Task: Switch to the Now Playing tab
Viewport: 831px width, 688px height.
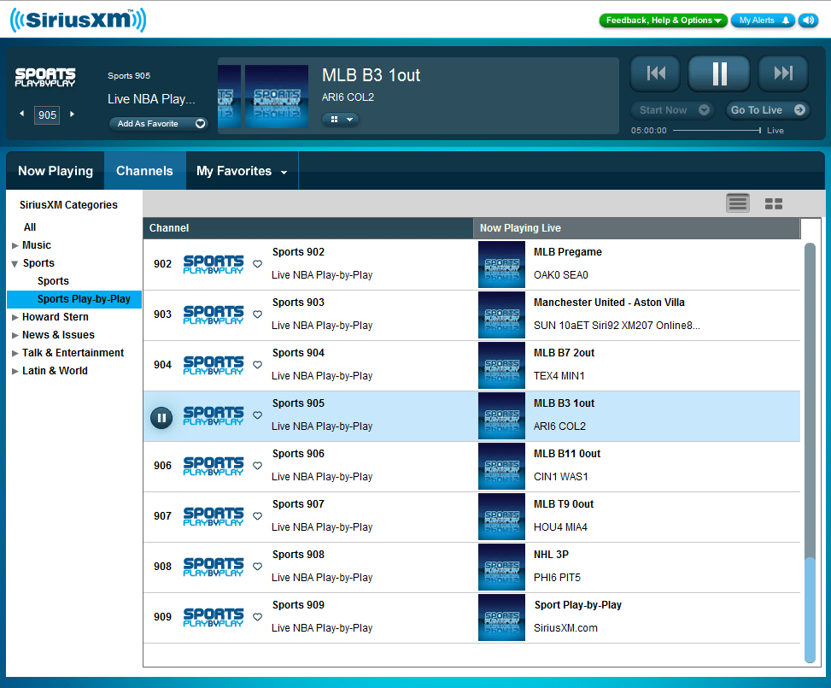Action: [56, 171]
